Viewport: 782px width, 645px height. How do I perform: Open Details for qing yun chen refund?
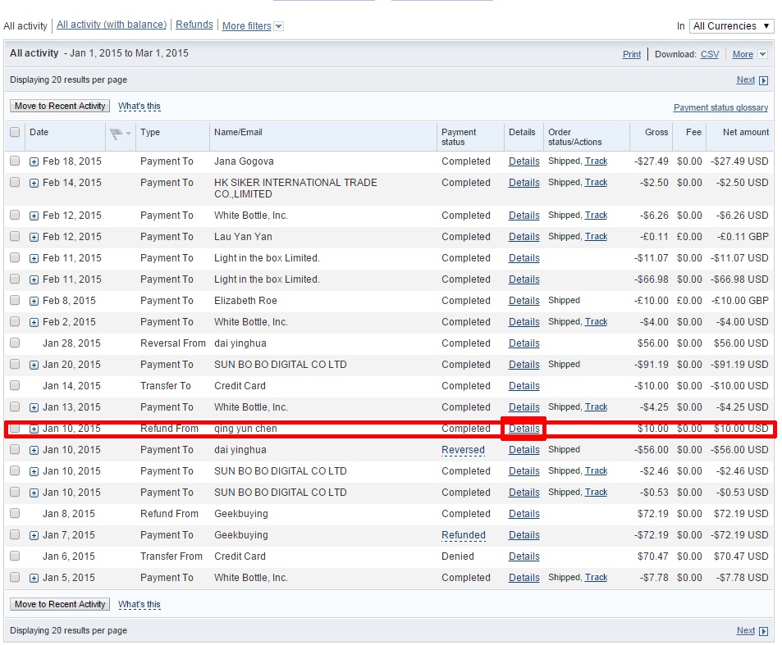[x=524, y=429]
